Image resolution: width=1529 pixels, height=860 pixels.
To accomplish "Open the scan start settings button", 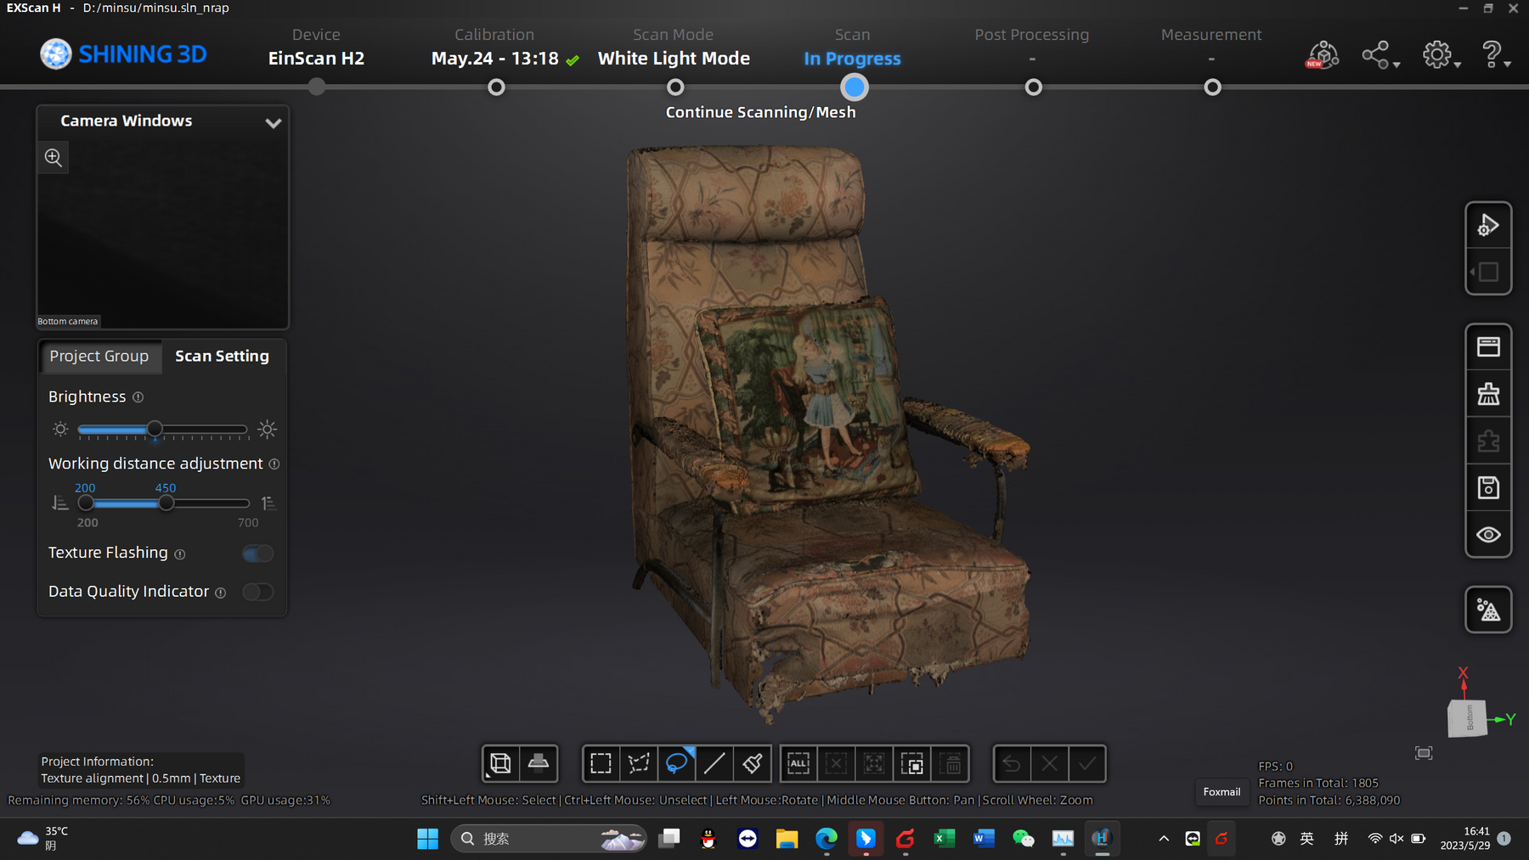I will (x=1488, y=226).
